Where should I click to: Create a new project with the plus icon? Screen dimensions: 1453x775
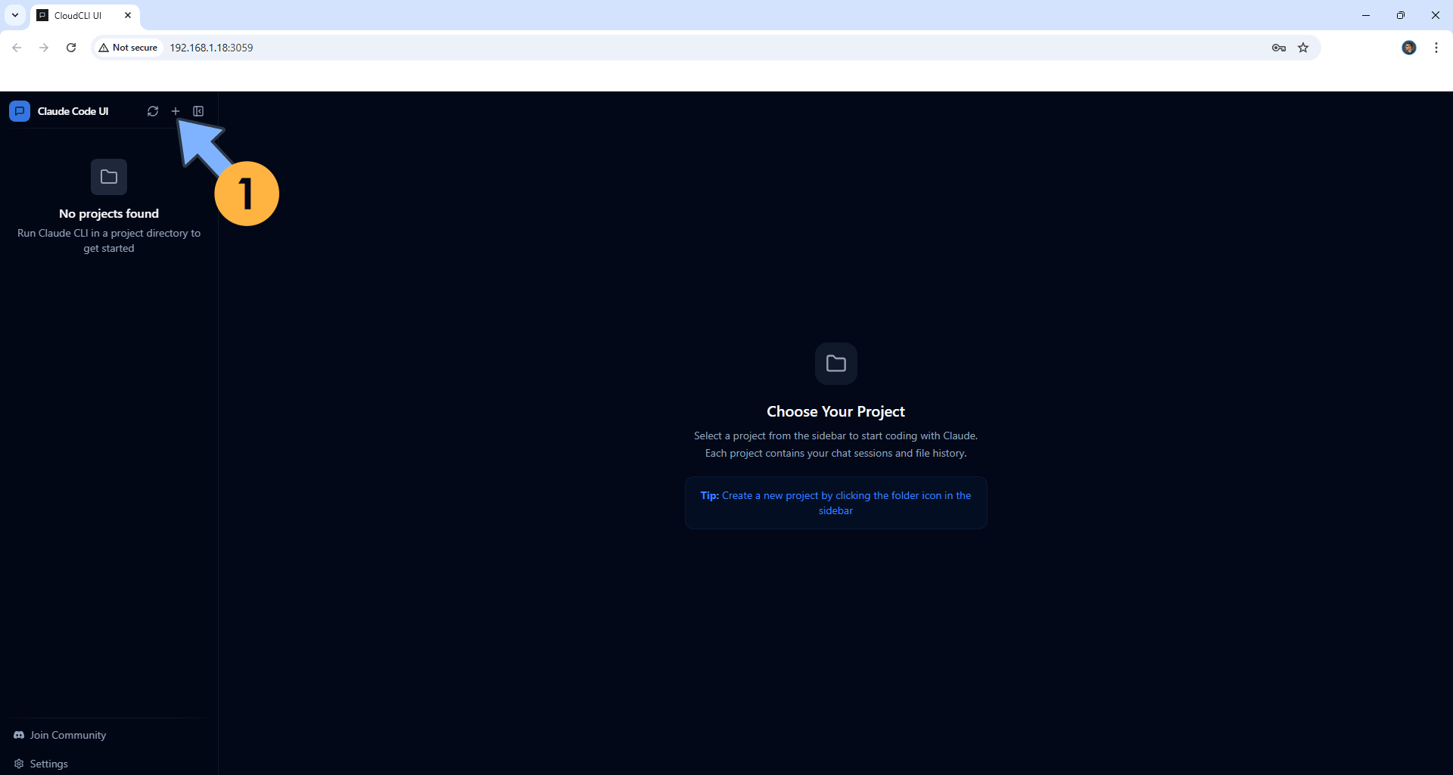(175, 111)
